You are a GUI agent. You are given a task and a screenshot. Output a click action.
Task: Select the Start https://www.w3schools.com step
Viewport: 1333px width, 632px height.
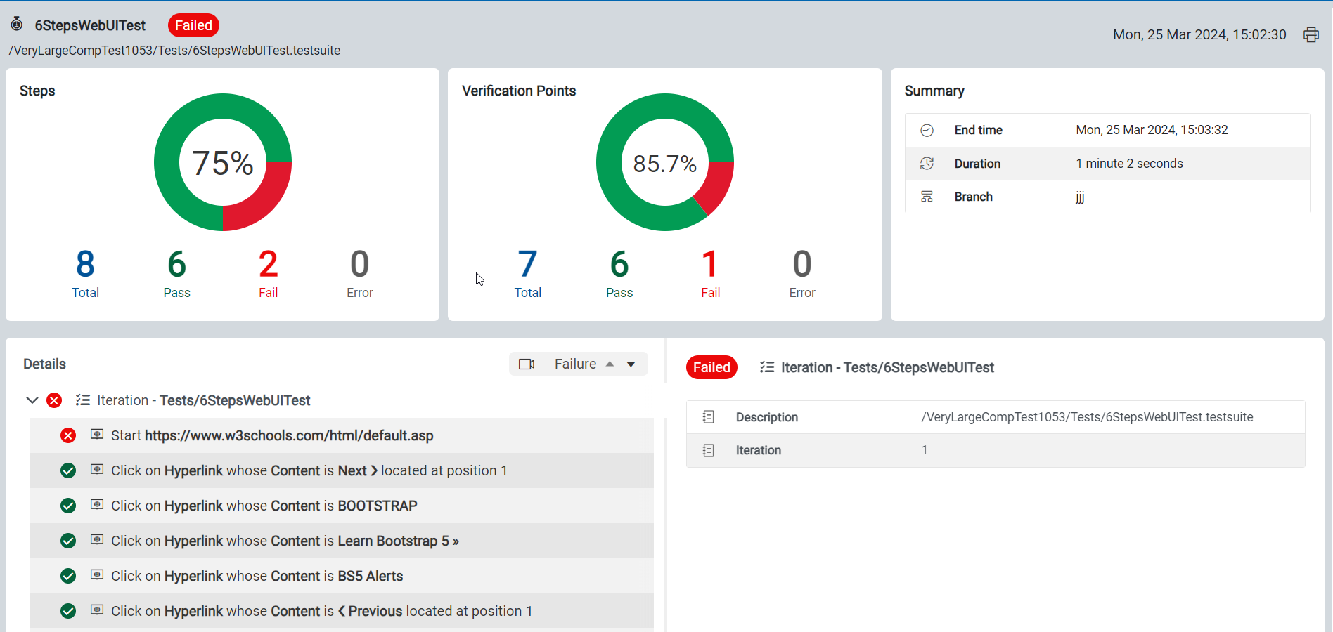pyautogui.click(x=342, y=435)
